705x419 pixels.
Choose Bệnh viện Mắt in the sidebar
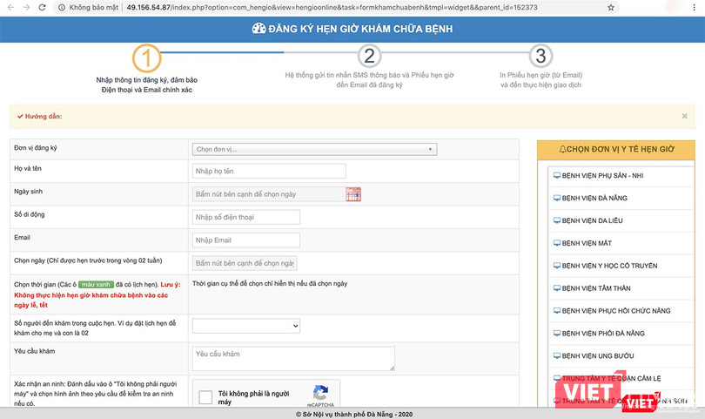point(589,243)
